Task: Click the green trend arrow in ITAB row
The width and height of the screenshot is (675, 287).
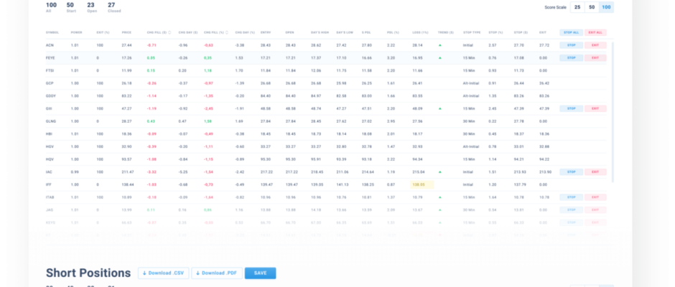Action: 440,197
